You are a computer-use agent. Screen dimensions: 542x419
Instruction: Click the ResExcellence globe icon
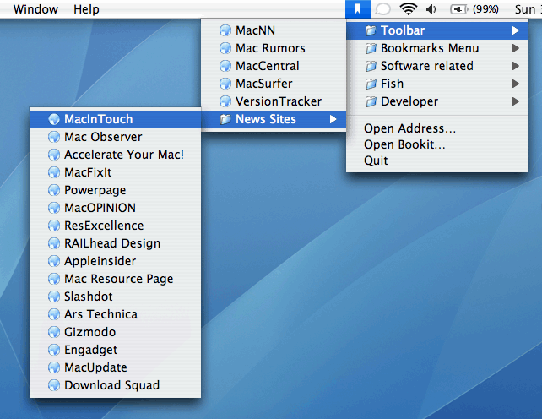54,226
